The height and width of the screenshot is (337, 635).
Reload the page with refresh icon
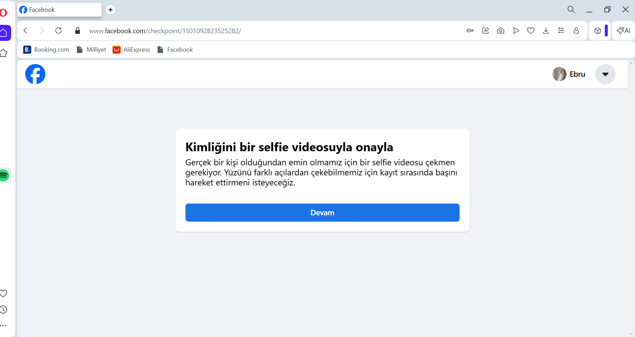coord(58,31)
